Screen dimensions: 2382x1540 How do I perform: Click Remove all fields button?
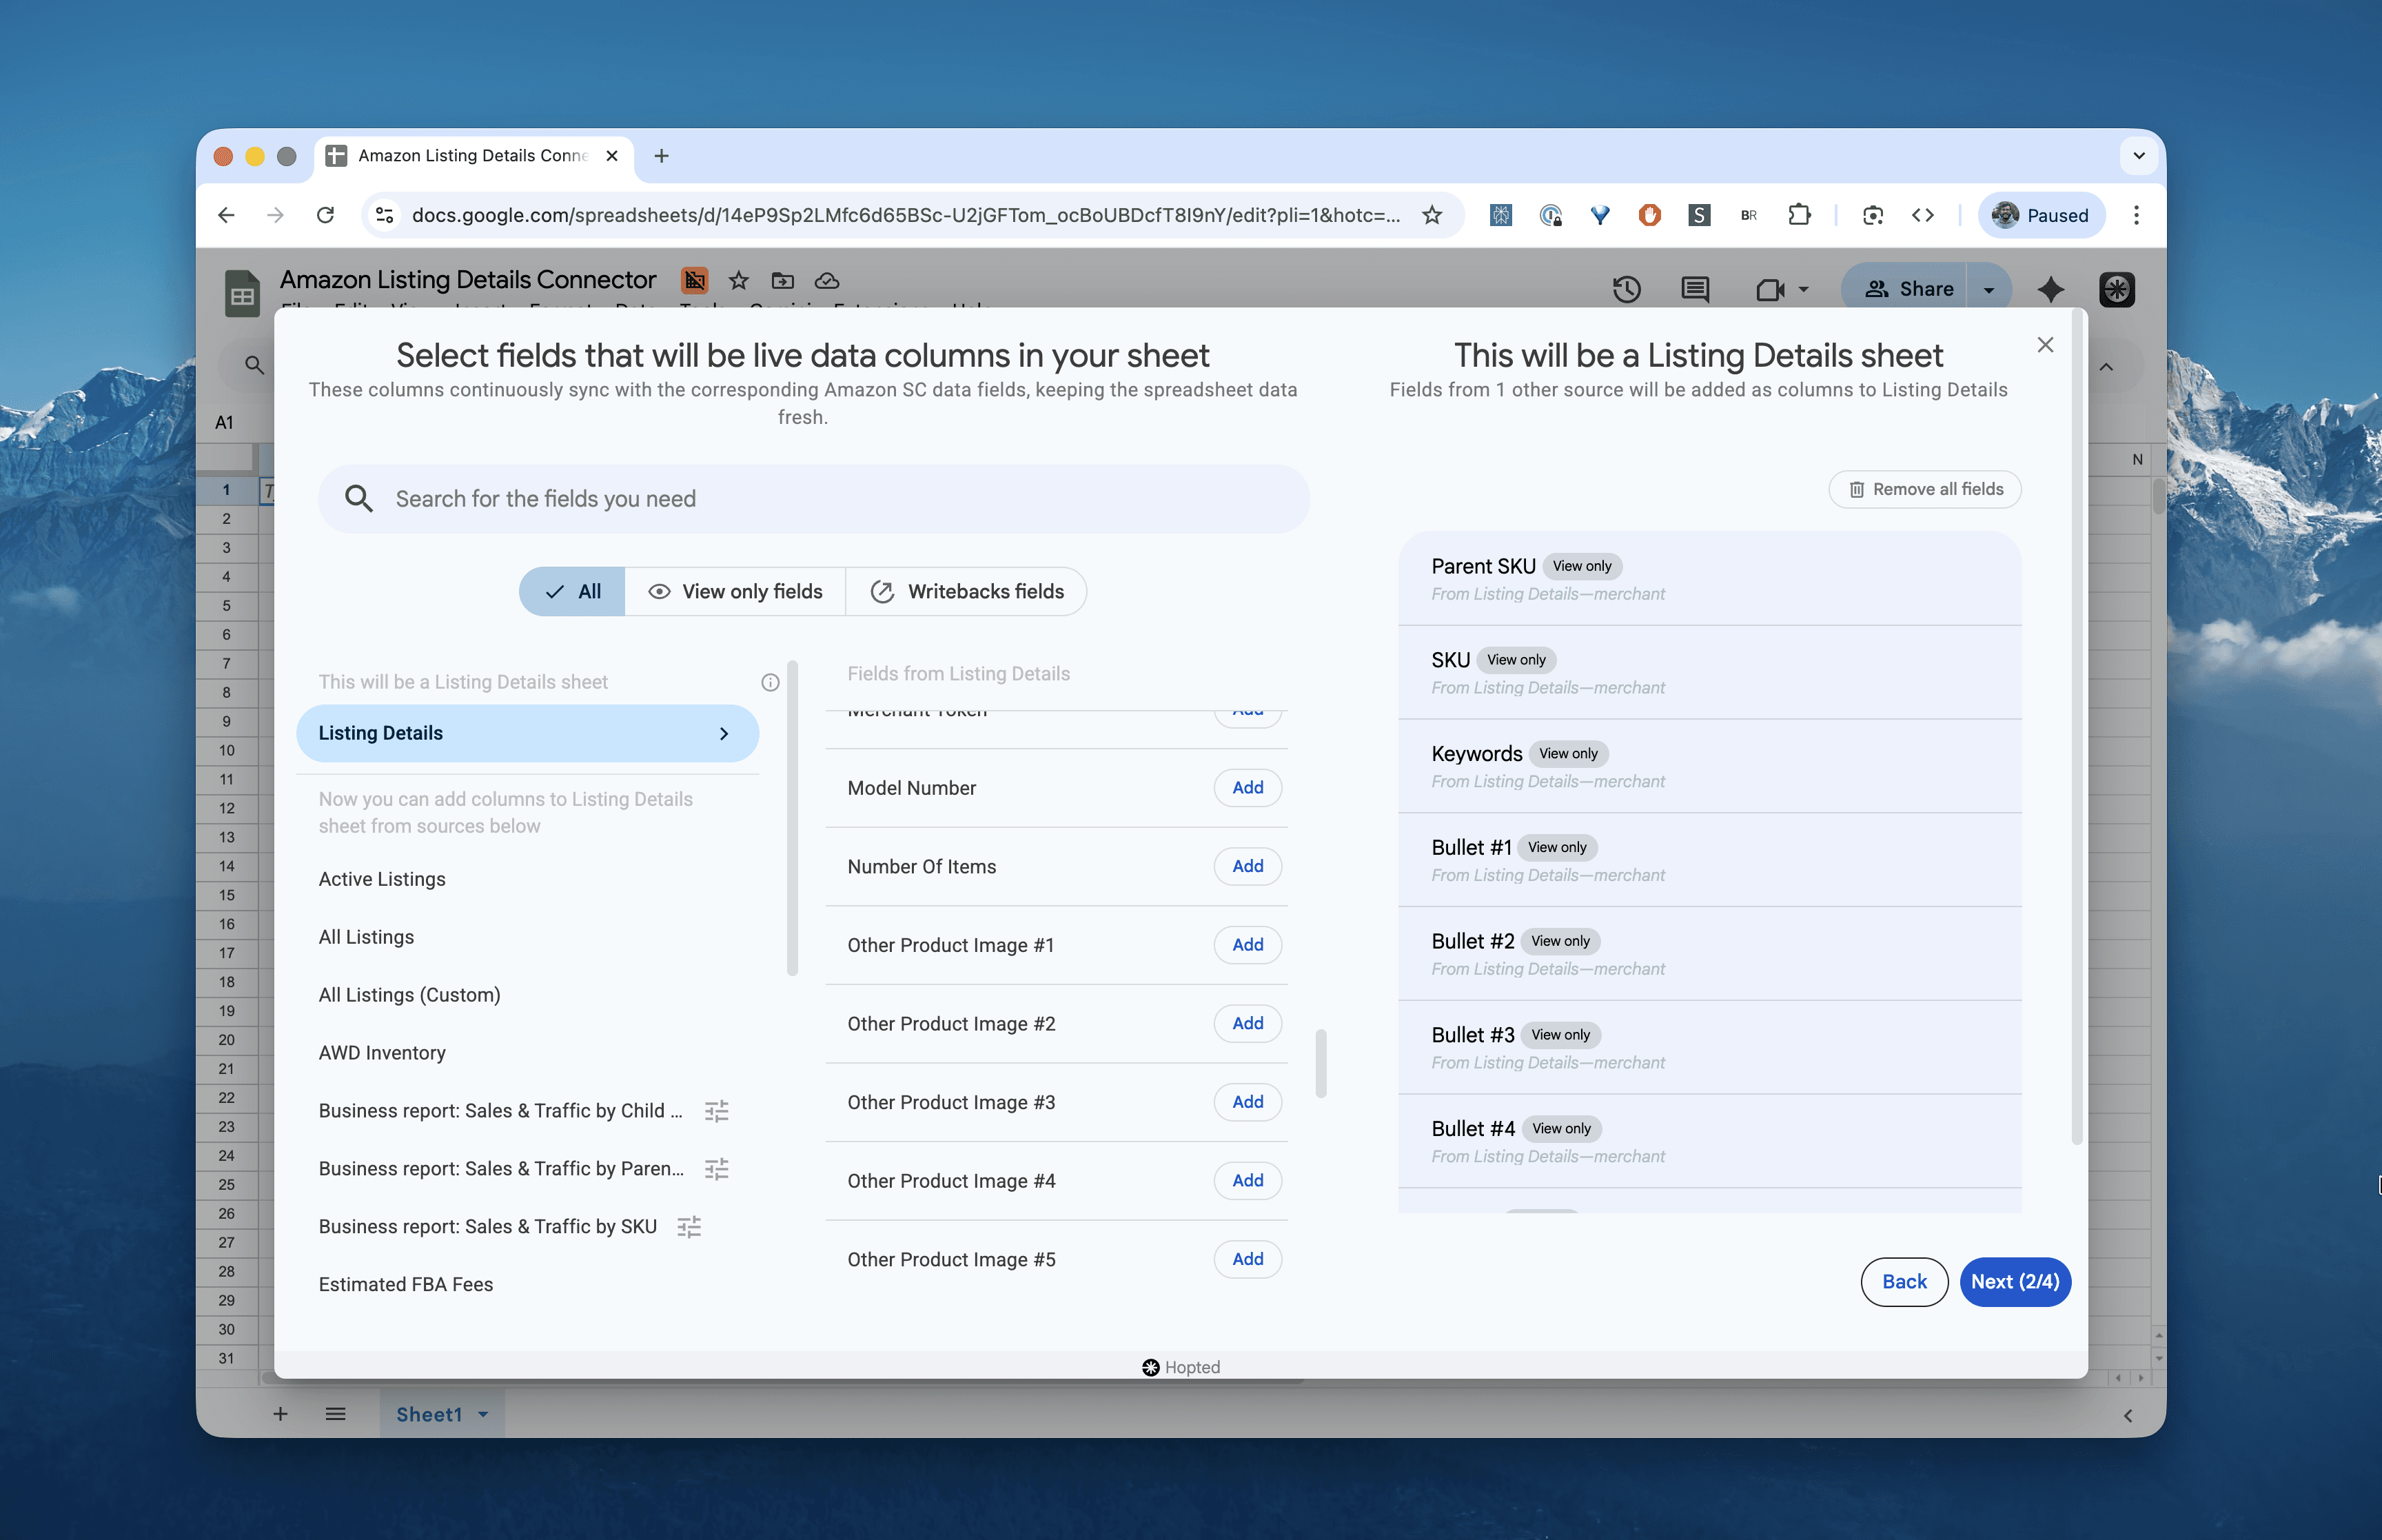pyautogui.click(x=1924, y=489)
